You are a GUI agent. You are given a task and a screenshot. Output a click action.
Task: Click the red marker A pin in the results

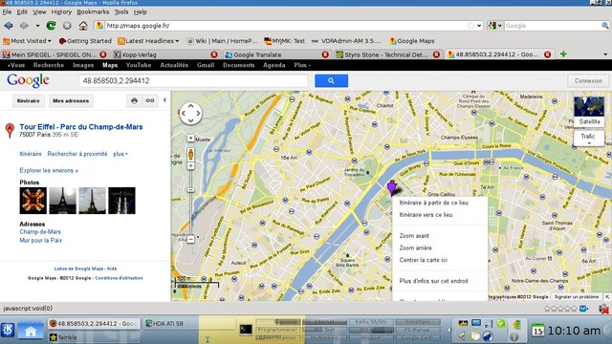tap(10, 130)
